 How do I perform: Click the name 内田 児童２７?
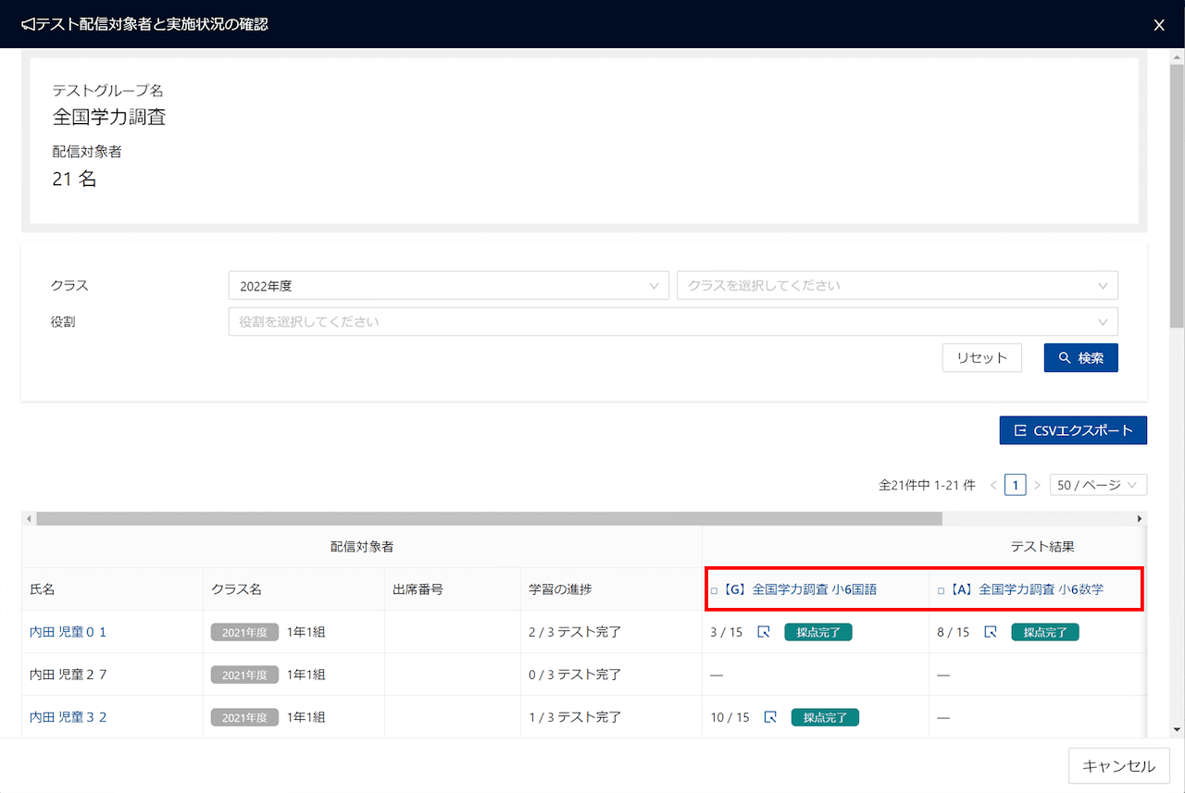(69, 675)
